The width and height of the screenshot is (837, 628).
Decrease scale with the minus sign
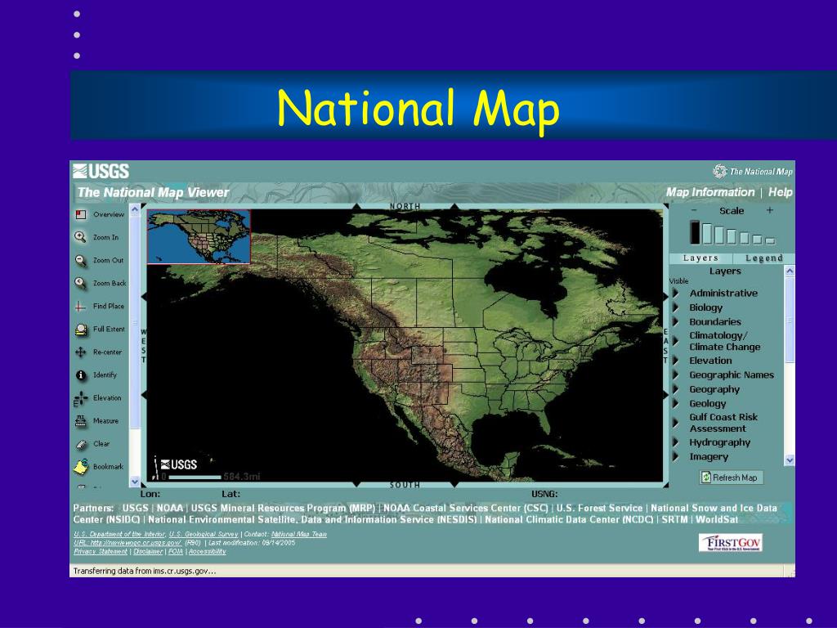pyautogui.click(x=694, y=210)
